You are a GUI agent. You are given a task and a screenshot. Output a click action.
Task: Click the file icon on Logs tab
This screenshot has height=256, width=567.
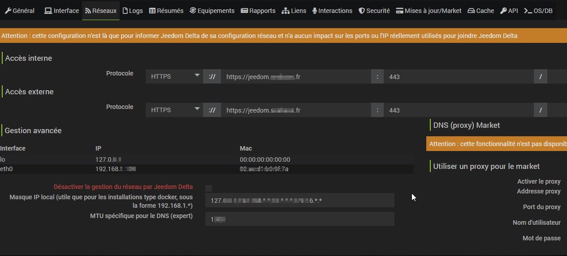point(125,11)
